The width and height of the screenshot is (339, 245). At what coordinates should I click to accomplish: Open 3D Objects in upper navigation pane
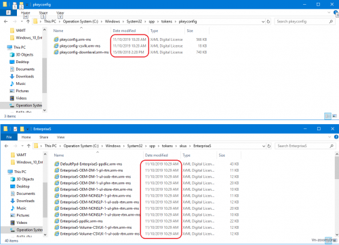tap(24, 54)
